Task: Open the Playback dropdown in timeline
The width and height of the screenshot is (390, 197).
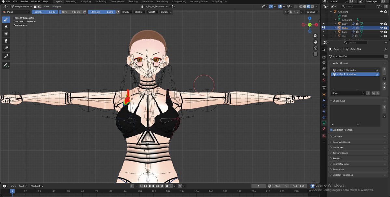Action: 37,186
